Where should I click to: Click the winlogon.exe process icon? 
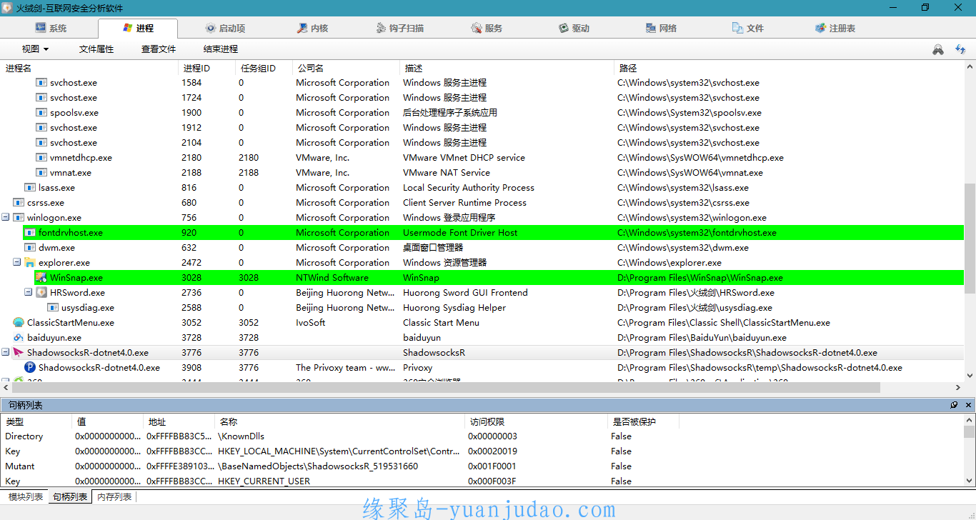point(19,217)
